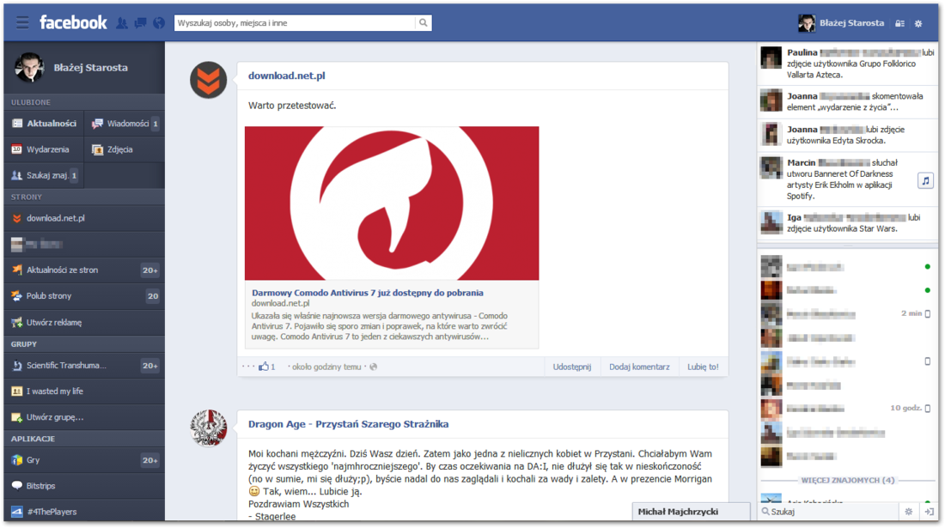Viewport: 945px width, 528px height.
Task: Open Iga's Star Wars ticker story
Action: click(x=847, y=222)
